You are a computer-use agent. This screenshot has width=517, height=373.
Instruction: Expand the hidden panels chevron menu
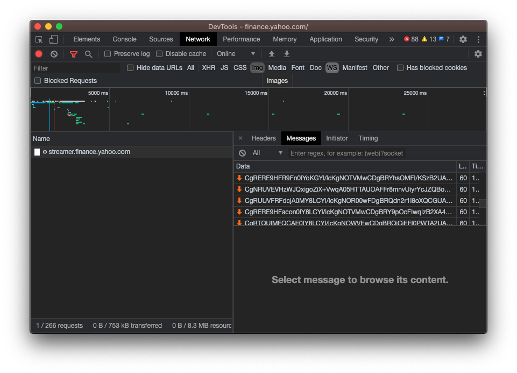392,39
